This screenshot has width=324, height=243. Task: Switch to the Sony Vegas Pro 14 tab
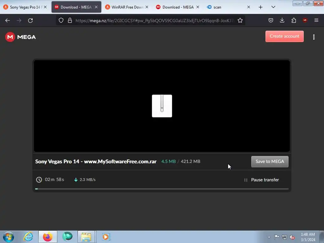(x=24, y=7)
